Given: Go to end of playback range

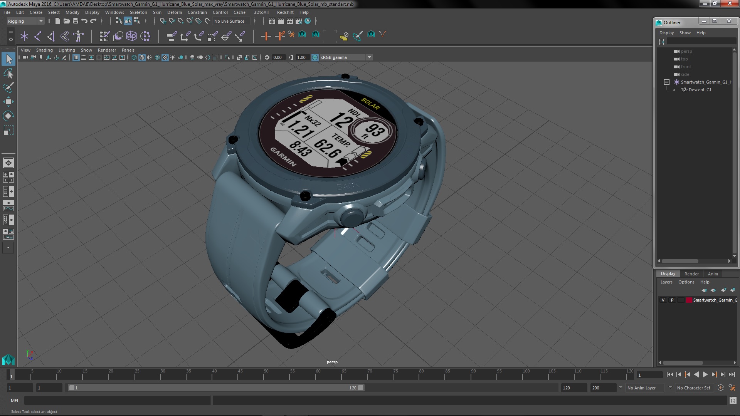Looking at the screenshot, I should (732, 374).
